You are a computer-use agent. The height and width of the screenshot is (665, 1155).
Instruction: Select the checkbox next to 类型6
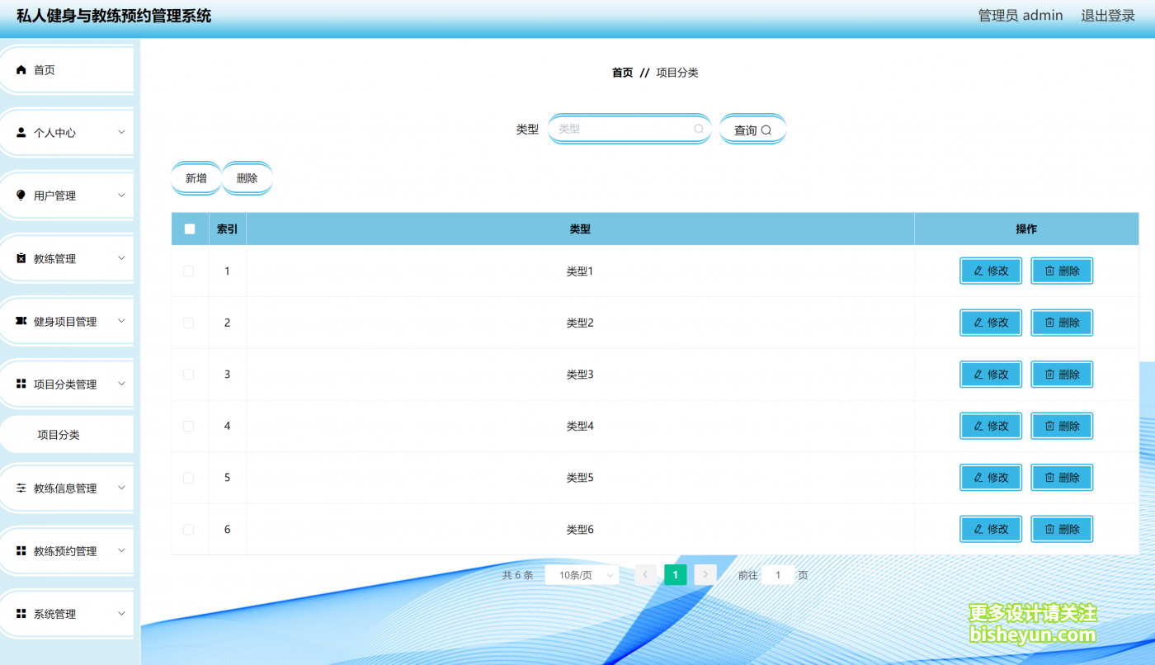pyautogui.click(x=189, y=529)
